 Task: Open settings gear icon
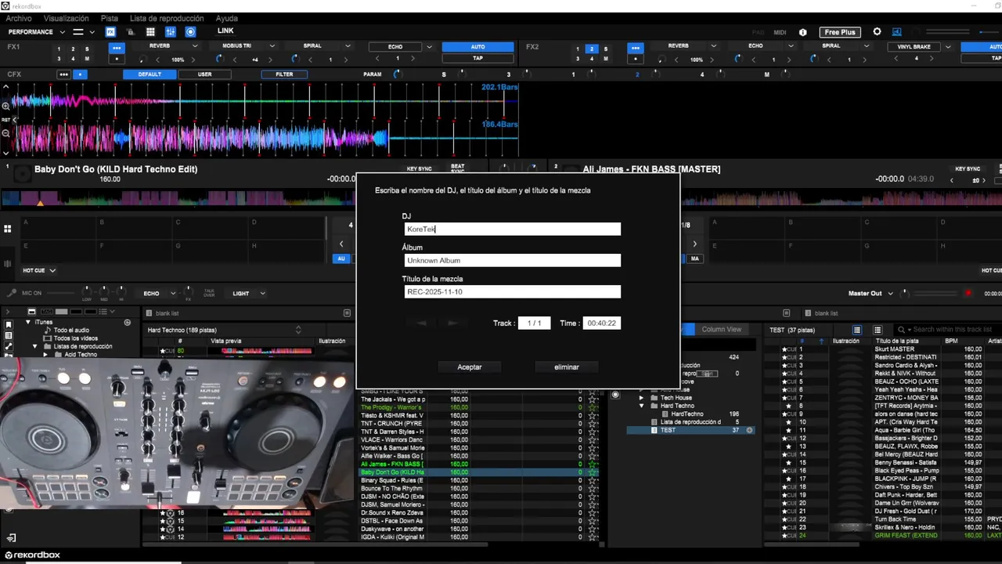coord(877,32)
